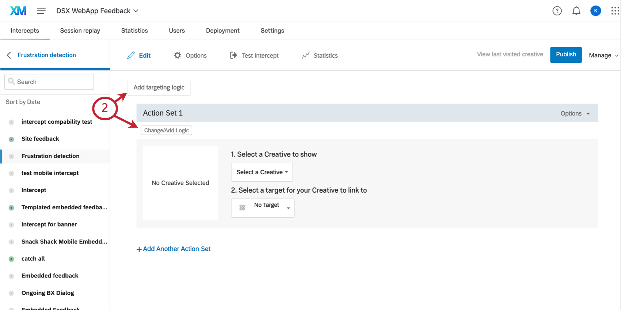The image size is (621, 310).
Task: Go back using the arrow beside Frustration detection
Action: pos(9,55)
